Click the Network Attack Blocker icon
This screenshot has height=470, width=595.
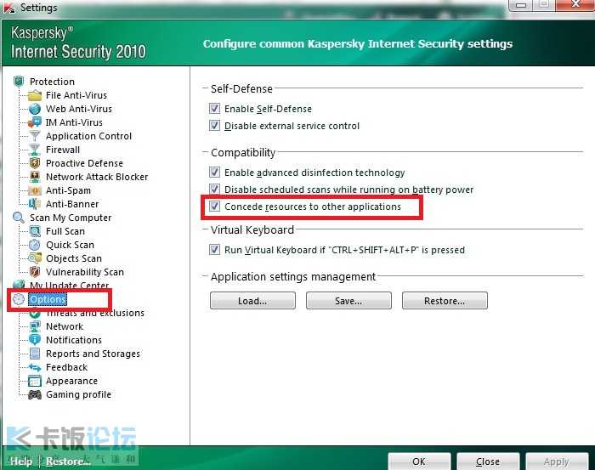35,177
